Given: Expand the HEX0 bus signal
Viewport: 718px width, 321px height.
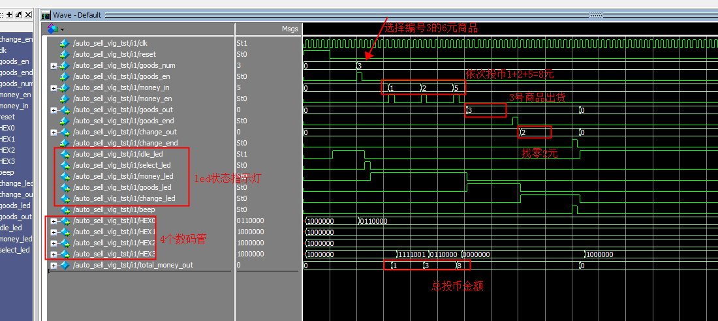Looking at the screenshot, I should point(54,221).
